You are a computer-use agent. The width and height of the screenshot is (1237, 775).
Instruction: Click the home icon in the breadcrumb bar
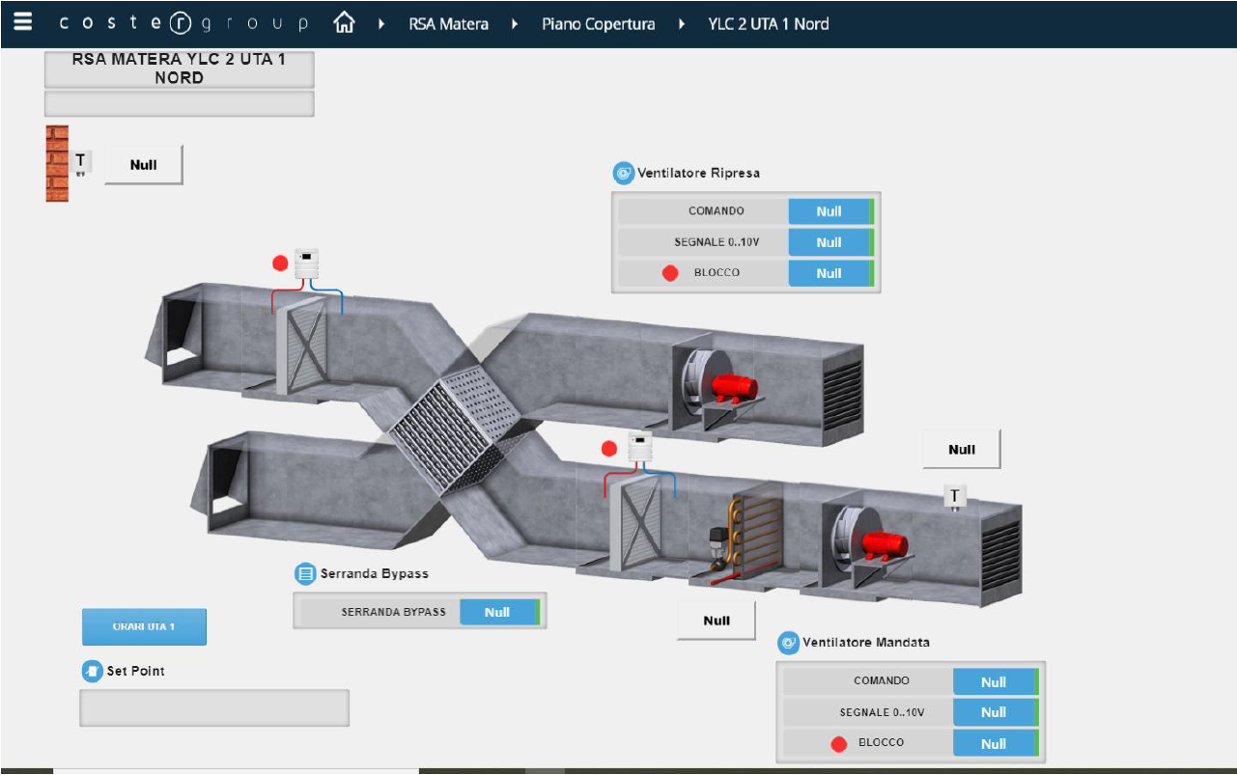click(346, 21)
